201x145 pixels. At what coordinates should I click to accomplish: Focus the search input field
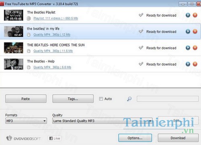point(168,99)
